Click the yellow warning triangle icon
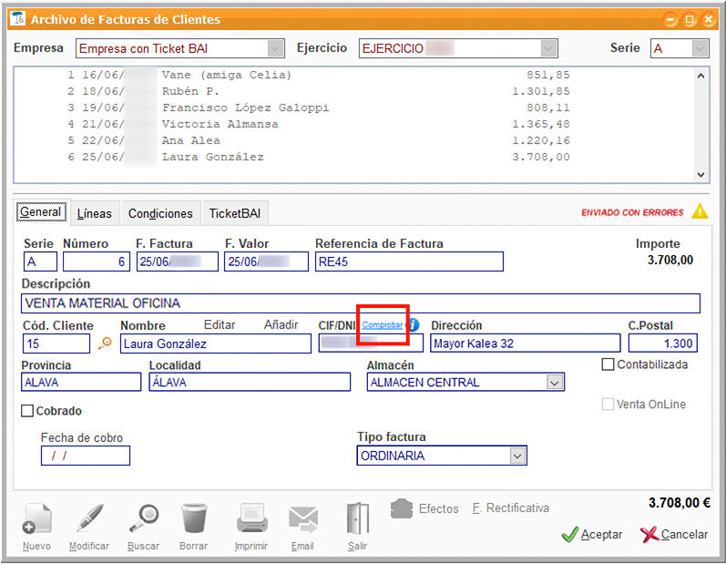The width and height of the screenshot is (726, 564). [699, 211]
